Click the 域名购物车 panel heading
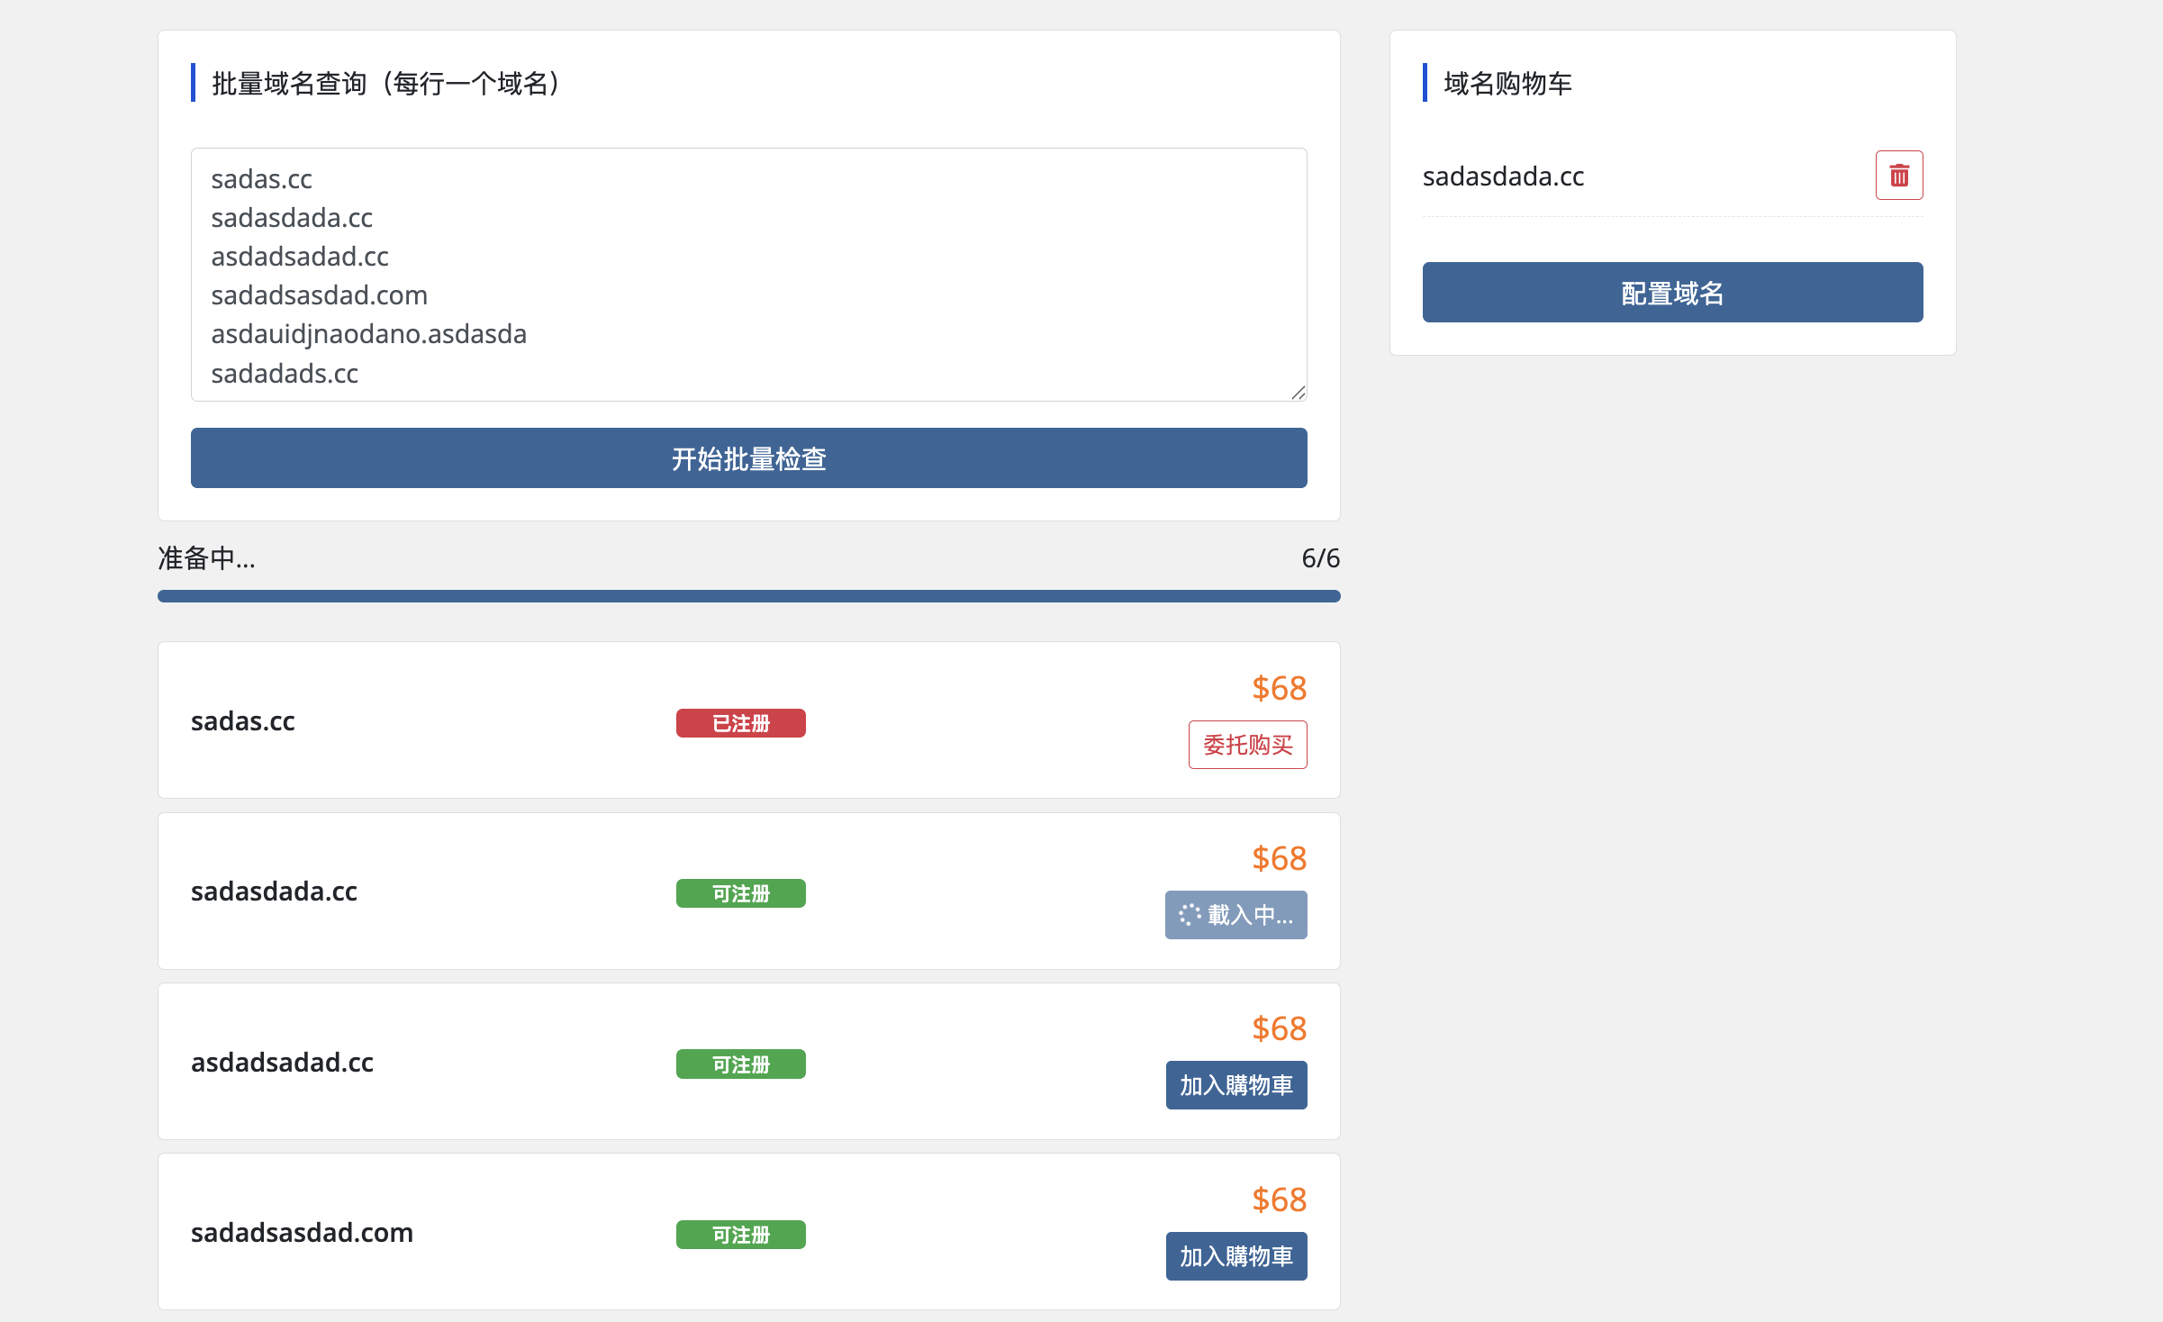This screenshot has width=2163, height=1322. coord(1507,84)
